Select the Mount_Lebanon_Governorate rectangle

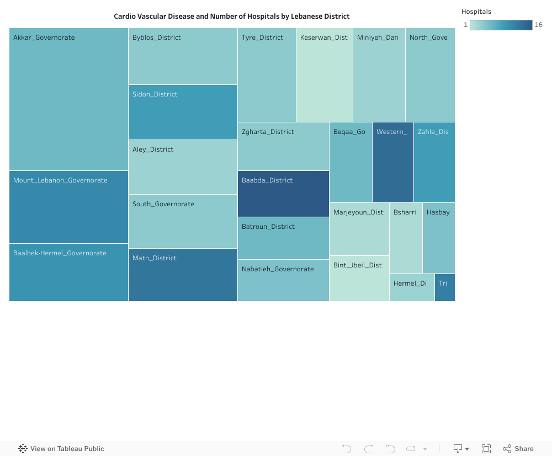point(68,207)
